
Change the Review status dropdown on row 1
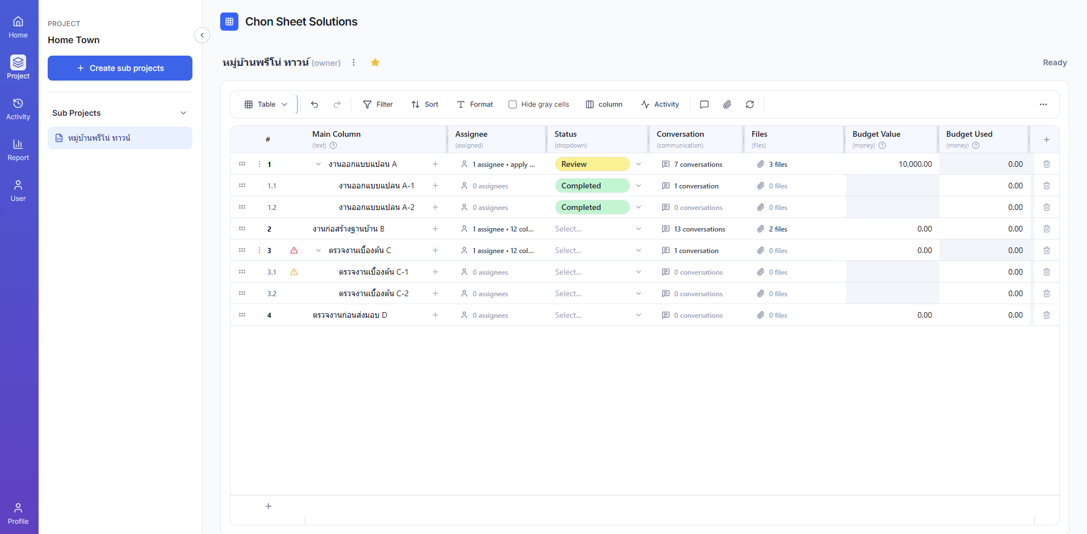[598, 164]
